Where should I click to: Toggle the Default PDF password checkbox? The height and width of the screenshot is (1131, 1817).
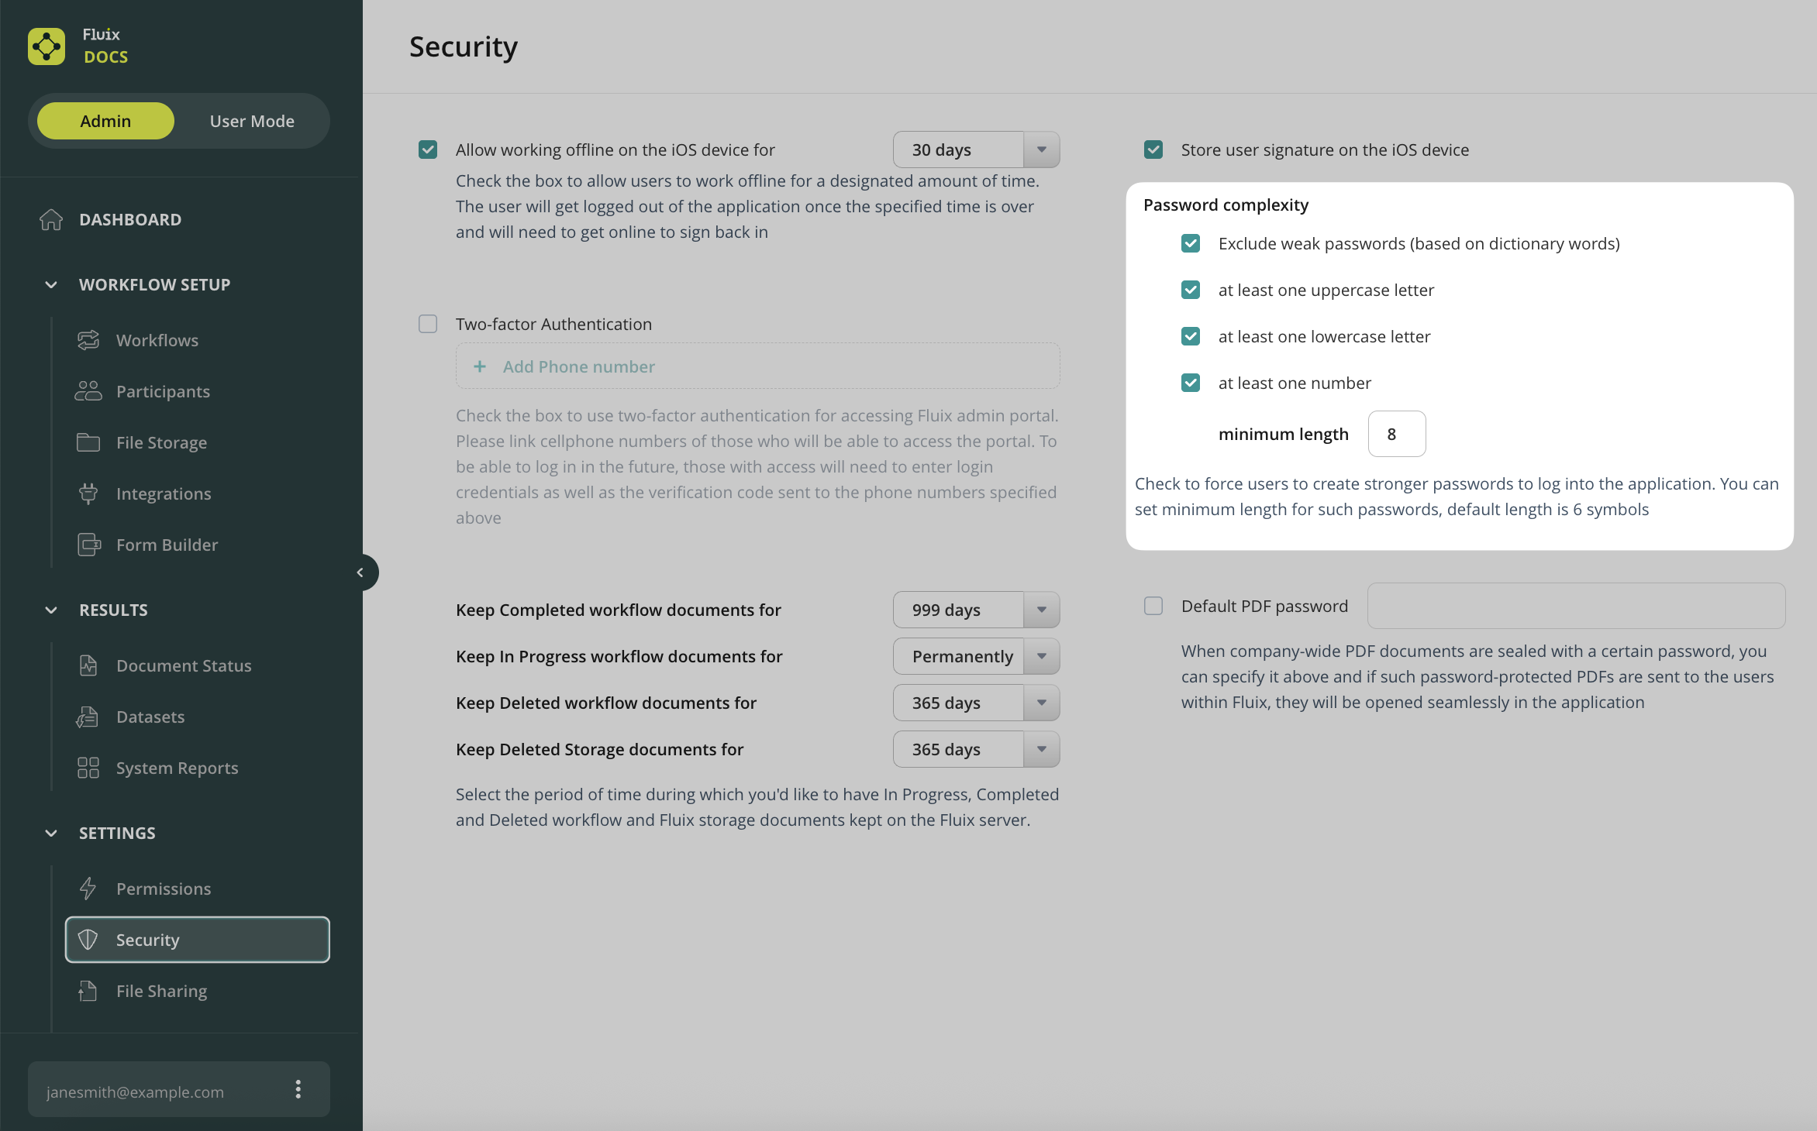[x=1153, y=606]
